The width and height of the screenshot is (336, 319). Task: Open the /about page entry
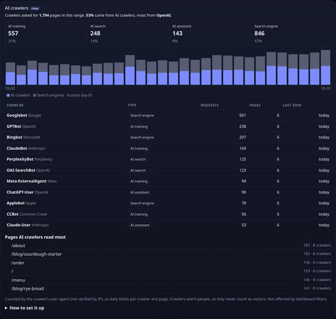[18, 246]
